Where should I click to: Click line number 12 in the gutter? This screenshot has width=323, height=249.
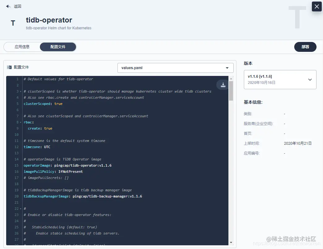[x=17, y=147]
